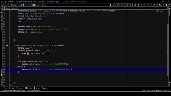This screenshot has height=96, width=171.
Task: Close the Question_12.java tab
Action: pos(17,8)
